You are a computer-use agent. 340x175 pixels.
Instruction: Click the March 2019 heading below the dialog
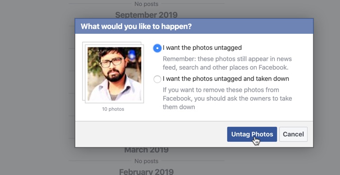click(x=146, y=150)
